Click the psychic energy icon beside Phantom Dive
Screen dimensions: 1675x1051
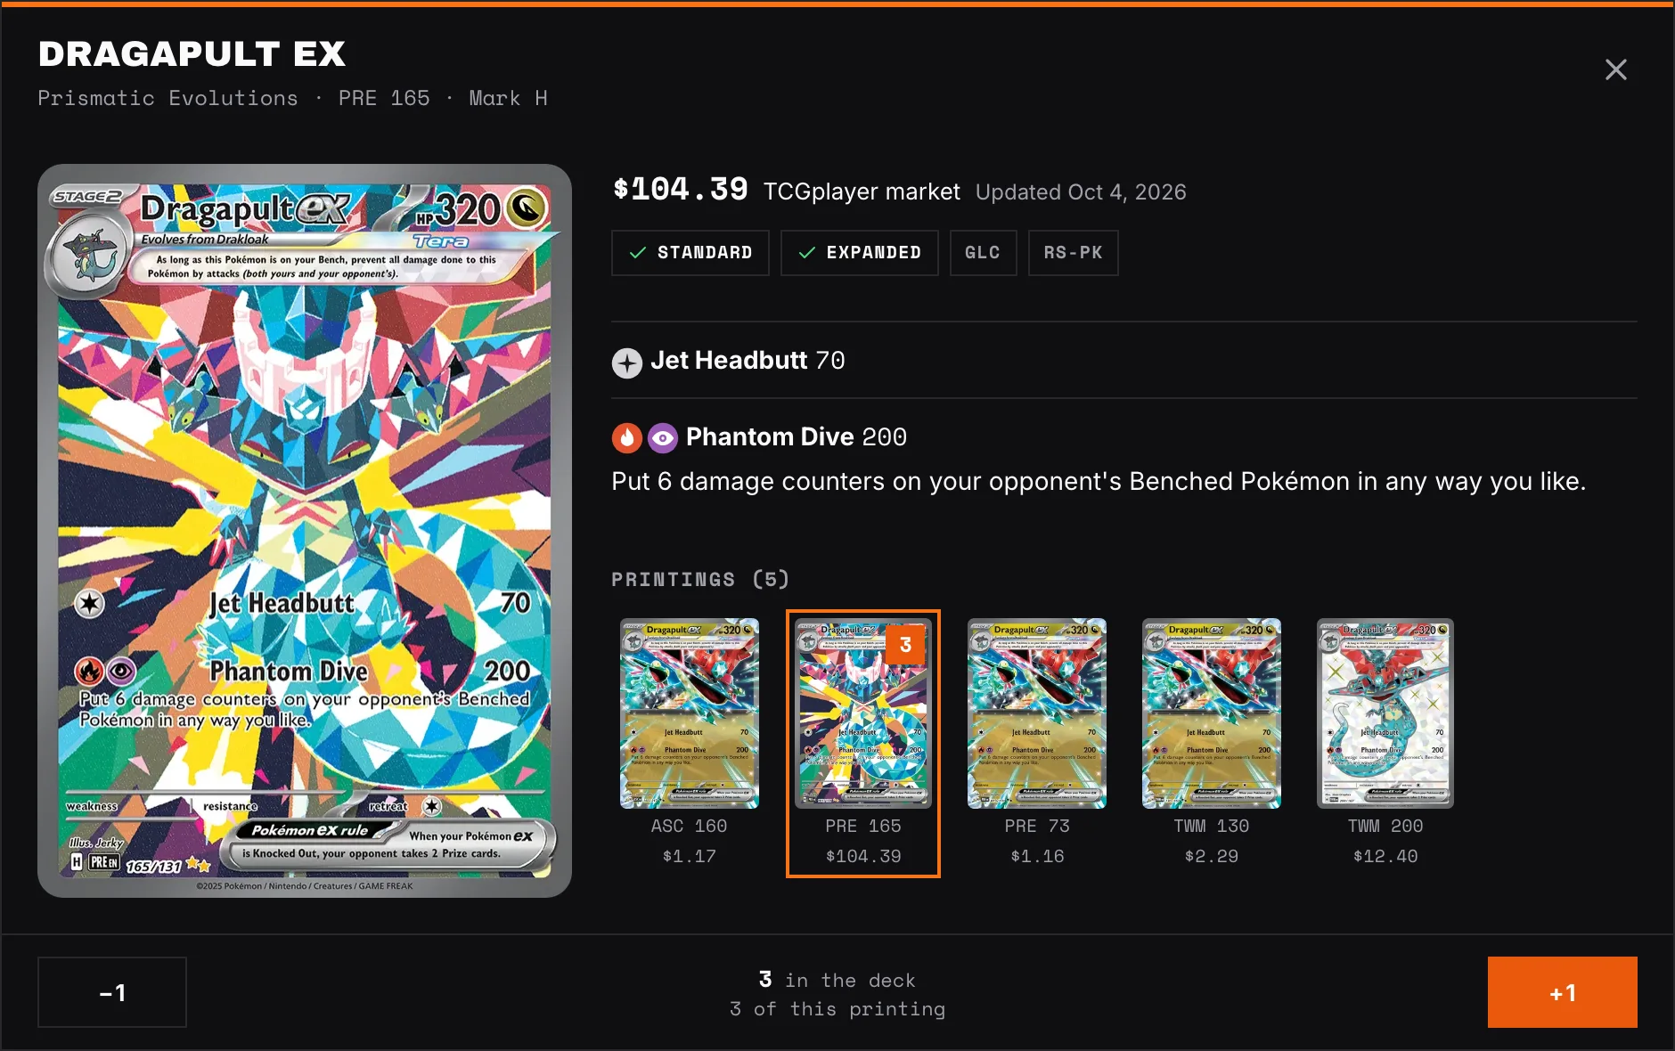tap(662, 437)
